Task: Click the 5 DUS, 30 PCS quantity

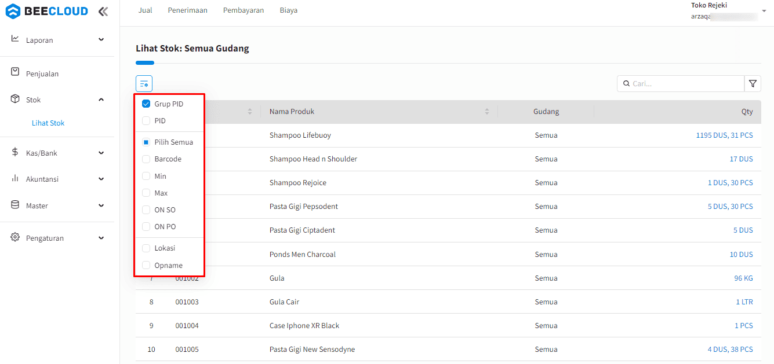Action: [730, 207]
